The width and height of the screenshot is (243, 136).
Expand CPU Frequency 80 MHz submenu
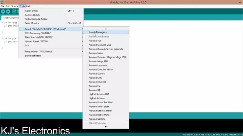(51, 33)
